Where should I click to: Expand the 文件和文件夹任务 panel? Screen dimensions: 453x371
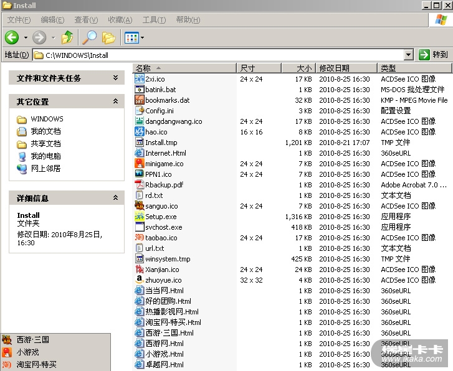(115, 78)
